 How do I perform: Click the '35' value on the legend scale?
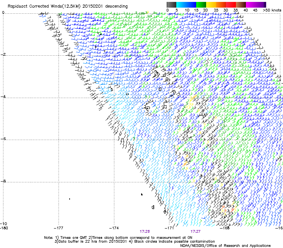coord(236,10)
